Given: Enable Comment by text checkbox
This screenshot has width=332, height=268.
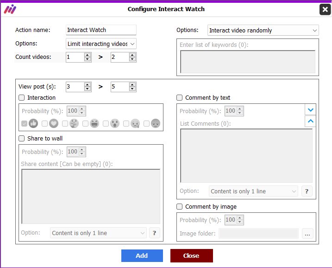Looking at the screenshot, I should point(179,97).
